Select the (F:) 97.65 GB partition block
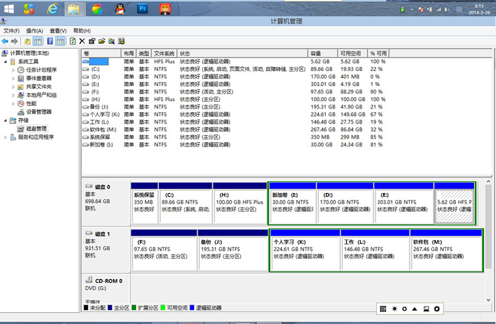This screenshot has height=324, width=496. (x=164, y=250)
